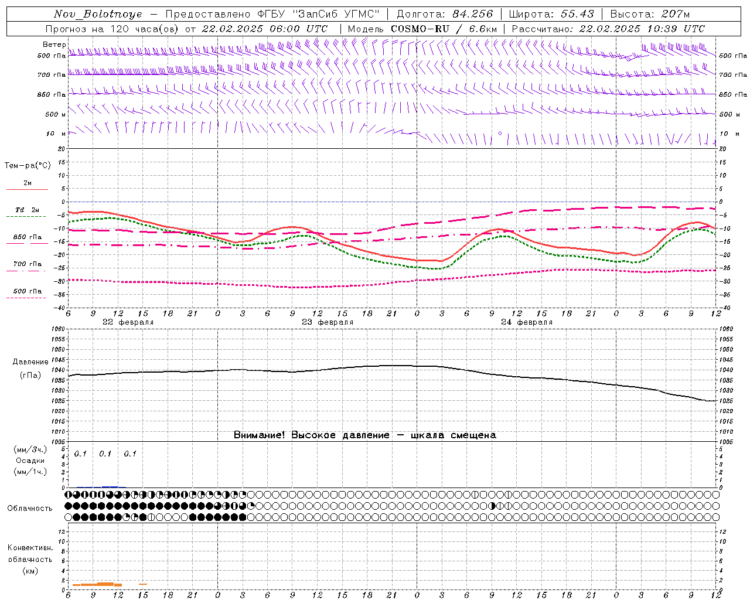Screen dimensions: 750x600
Task: Click the Рассчитано: 22.02.2025 10:39 UTC timestamp
Action: (608, 29)
